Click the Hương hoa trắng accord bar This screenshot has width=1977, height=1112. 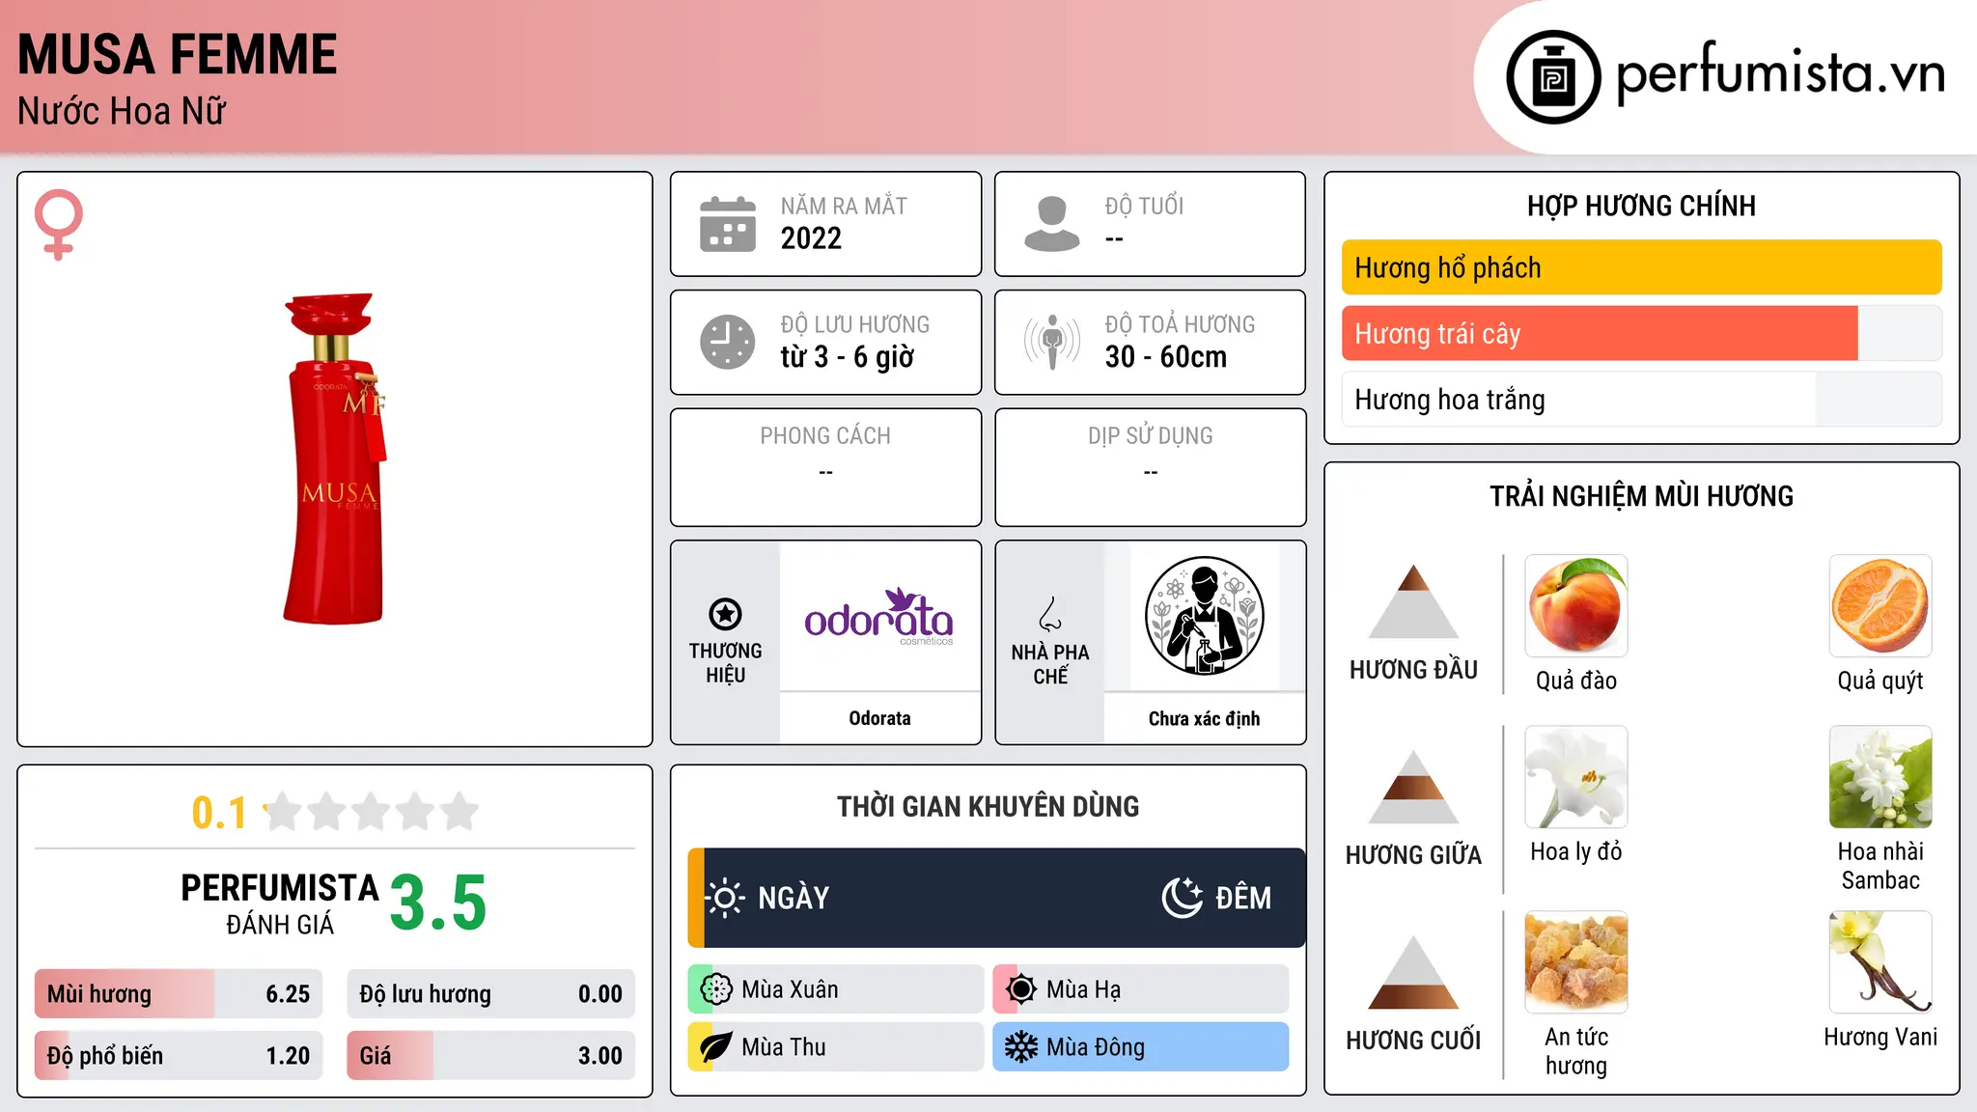1642,399
